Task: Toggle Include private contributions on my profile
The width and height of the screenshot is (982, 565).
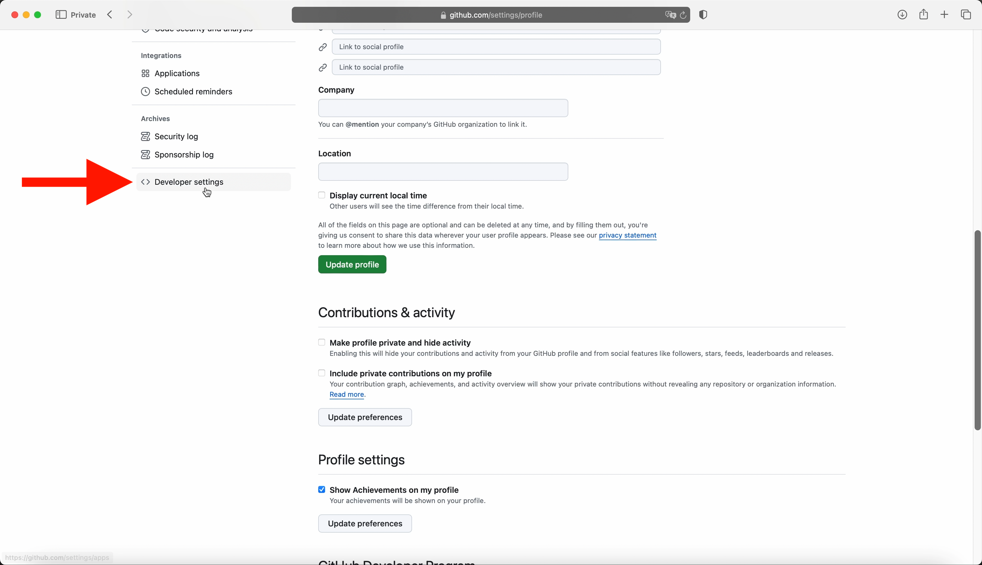Action: (322, 373)
